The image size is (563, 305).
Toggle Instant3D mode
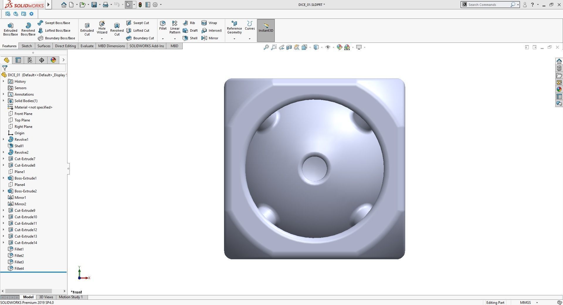point(266,30)
